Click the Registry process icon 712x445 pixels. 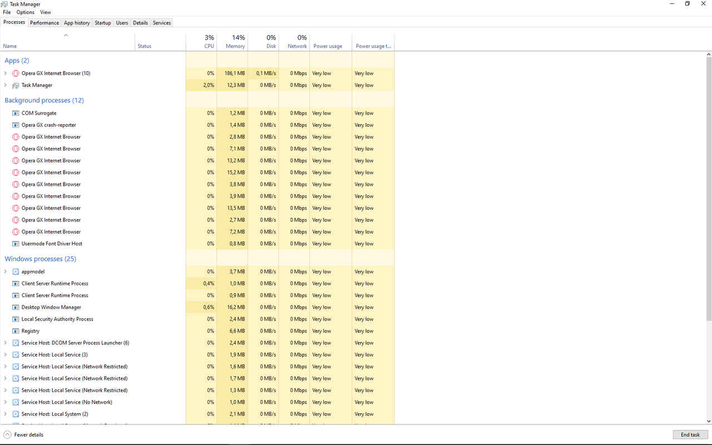tap(16, 331)
